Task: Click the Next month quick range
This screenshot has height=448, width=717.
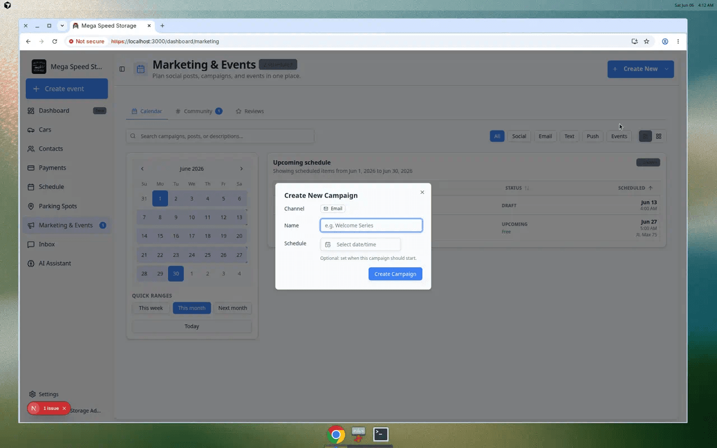Action: 232,308
